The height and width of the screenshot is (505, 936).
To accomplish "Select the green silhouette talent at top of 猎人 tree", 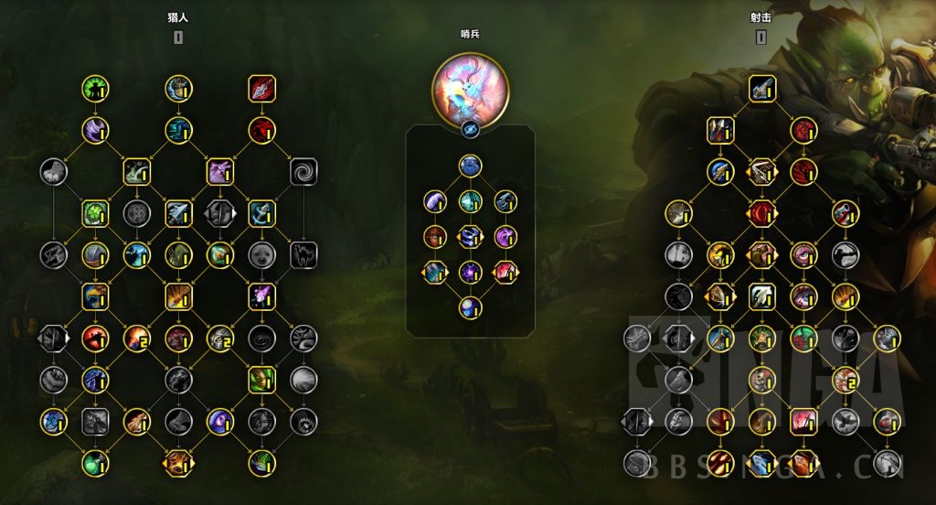I will [x=95, y=89].
